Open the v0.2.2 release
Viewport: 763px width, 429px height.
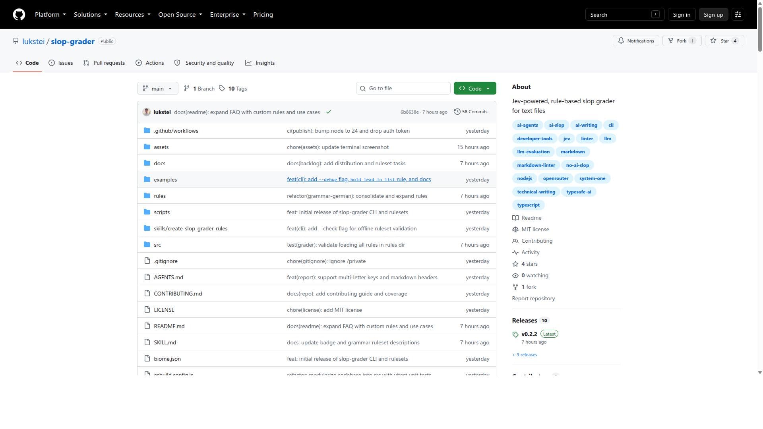point(529,334)
